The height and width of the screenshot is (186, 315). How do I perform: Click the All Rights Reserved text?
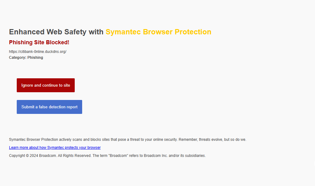[74, 156]
